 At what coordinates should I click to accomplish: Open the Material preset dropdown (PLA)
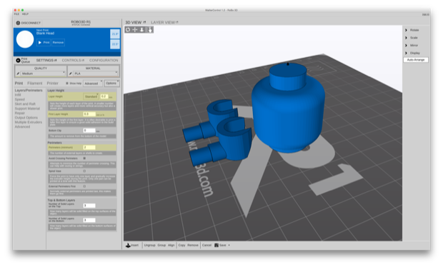click(x=96, y=74)
